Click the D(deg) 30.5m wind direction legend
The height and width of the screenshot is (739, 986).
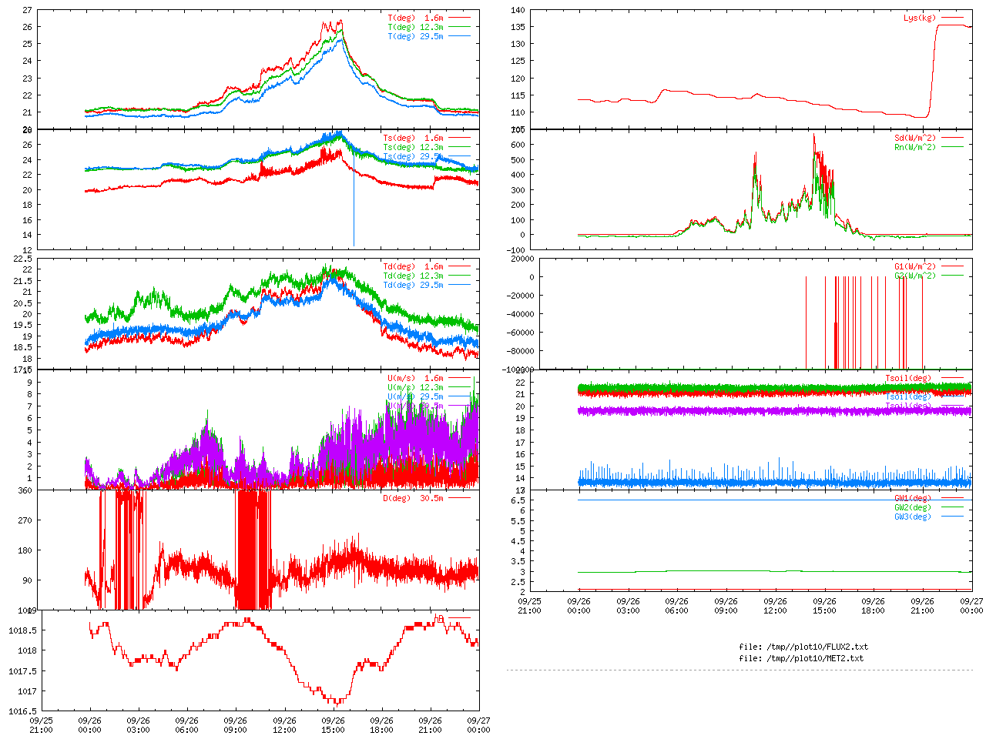pyautogui.click(x=413, y=498)
